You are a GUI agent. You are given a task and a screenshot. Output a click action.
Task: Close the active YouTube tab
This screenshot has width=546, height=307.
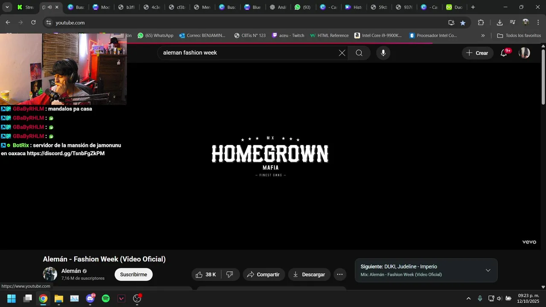click(x=57, y=7)
